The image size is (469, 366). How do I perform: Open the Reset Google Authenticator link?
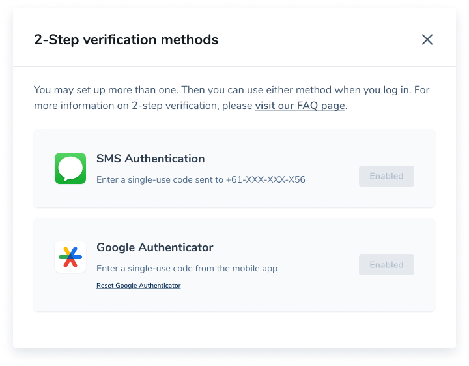[139, 286]
